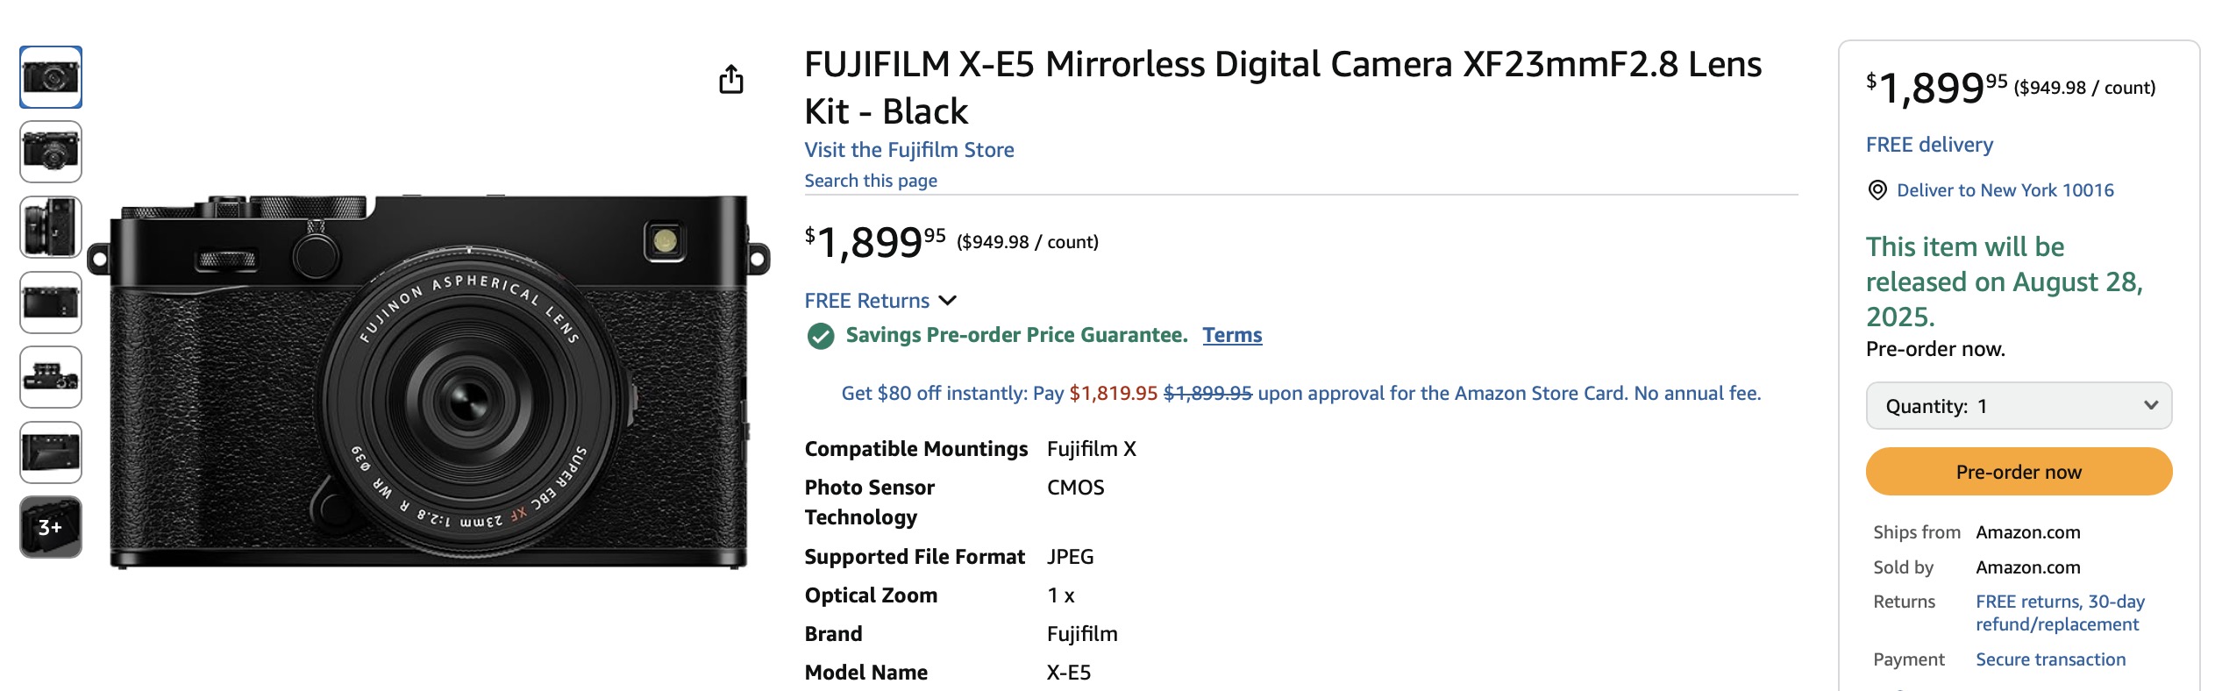2215x691 pixels.
Task: Click the location pin icon beside delivery address
Action: click(x=1877, y=190)
